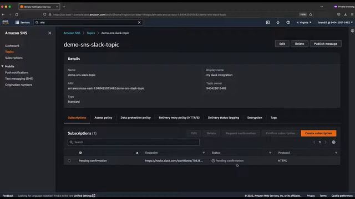Viewport: 355px width, 199px height.
Task: Open Delivery status logging tab
Action: (224, 118)
